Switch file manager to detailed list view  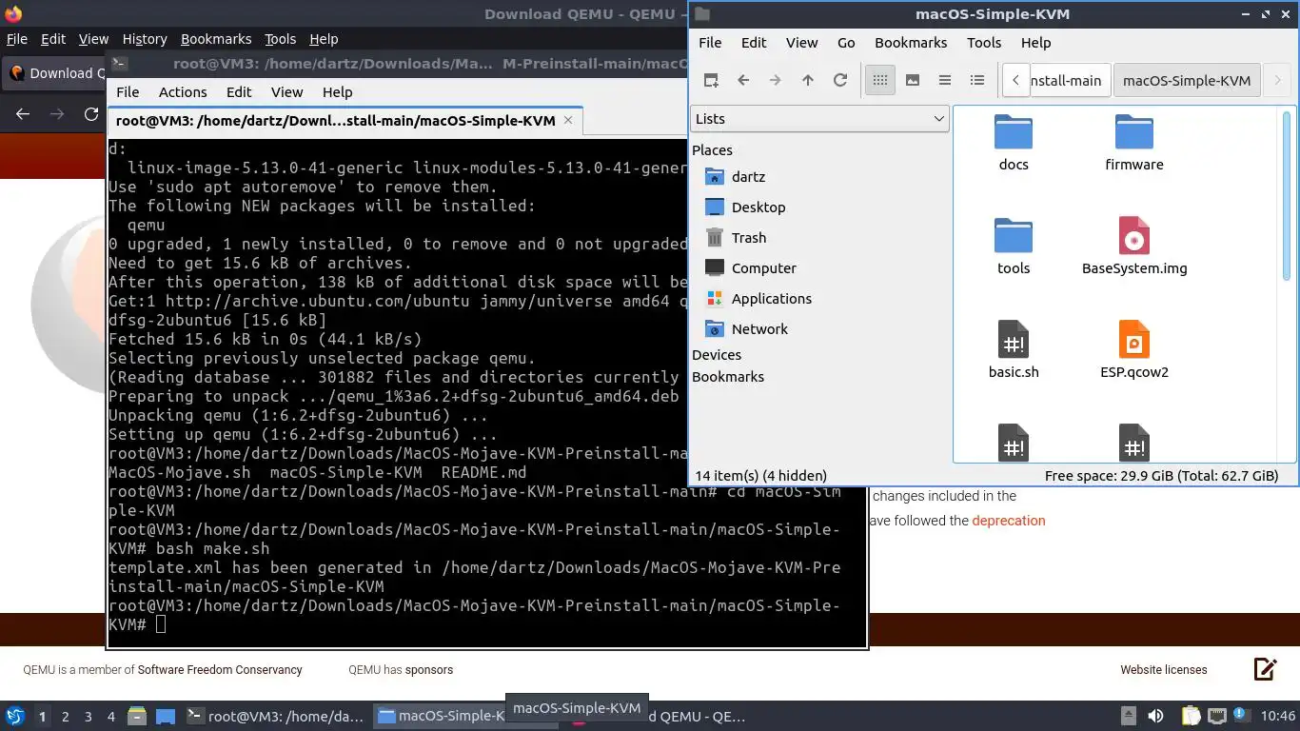977,80
